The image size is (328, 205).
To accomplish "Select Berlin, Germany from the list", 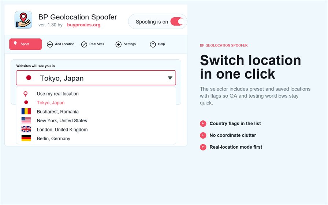I will [x=96, y=138].
